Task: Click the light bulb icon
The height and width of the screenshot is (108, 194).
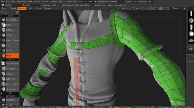Action: coord(127,8)
